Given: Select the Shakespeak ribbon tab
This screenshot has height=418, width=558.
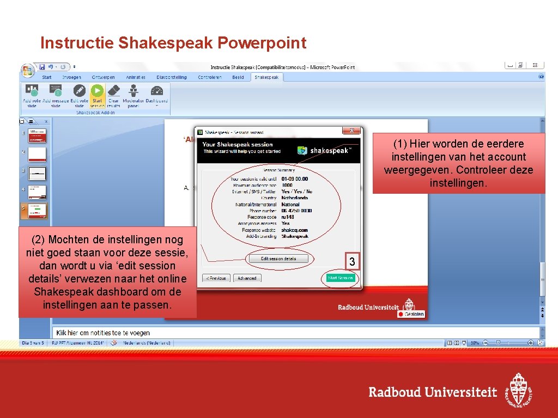Looking at the screenshot, I should point(266,77).
